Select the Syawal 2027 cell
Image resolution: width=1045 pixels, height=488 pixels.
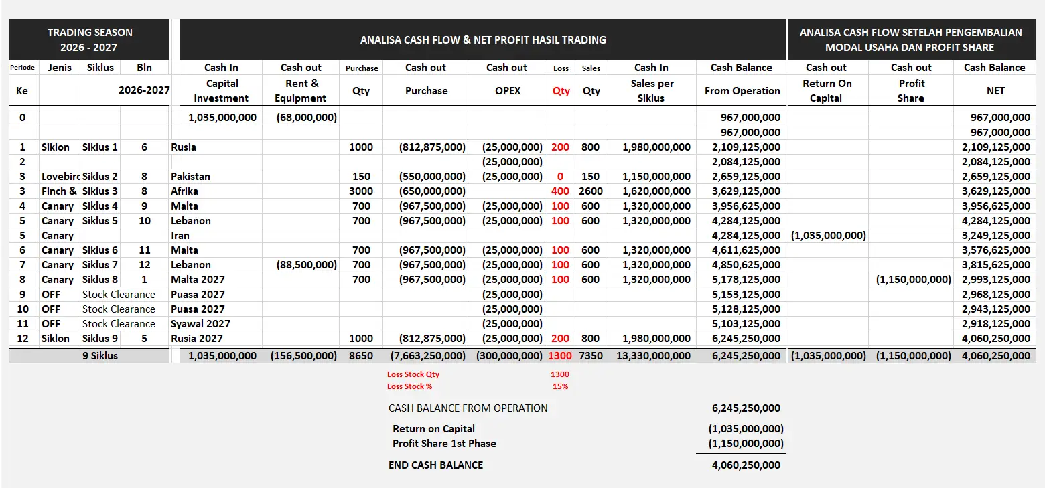[x=200, y=323]
